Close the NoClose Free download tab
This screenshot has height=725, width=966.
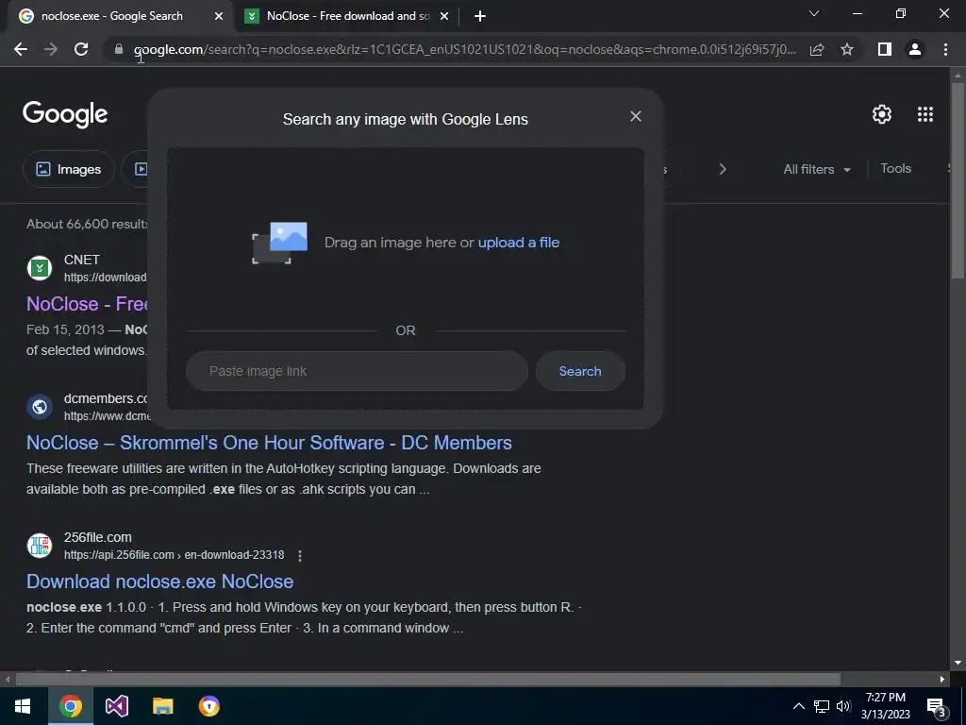pos(444,16)
